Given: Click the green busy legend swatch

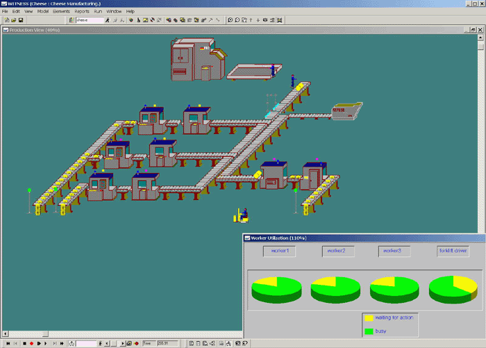Looking at the screenshot, I should point(369,331).
